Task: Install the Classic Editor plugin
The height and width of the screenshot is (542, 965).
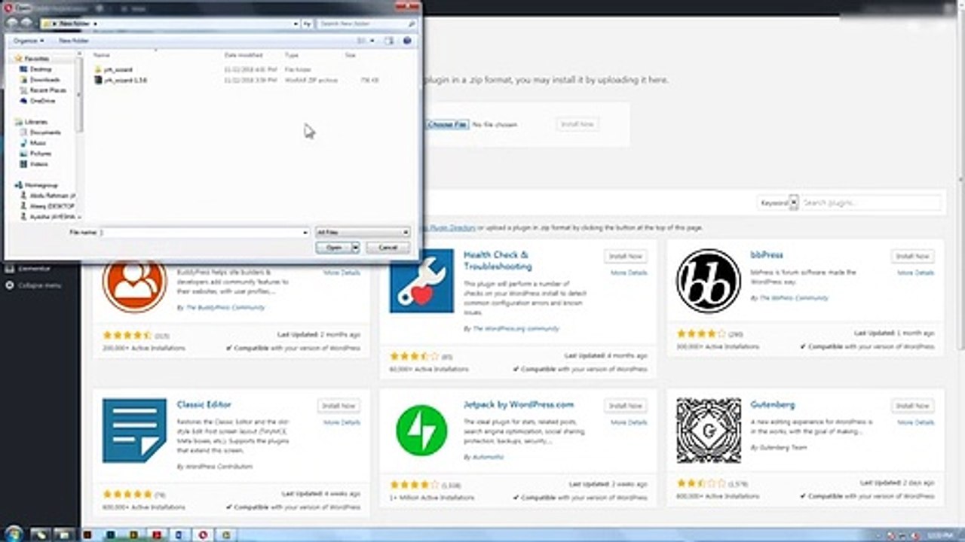Action: point(339,406)
